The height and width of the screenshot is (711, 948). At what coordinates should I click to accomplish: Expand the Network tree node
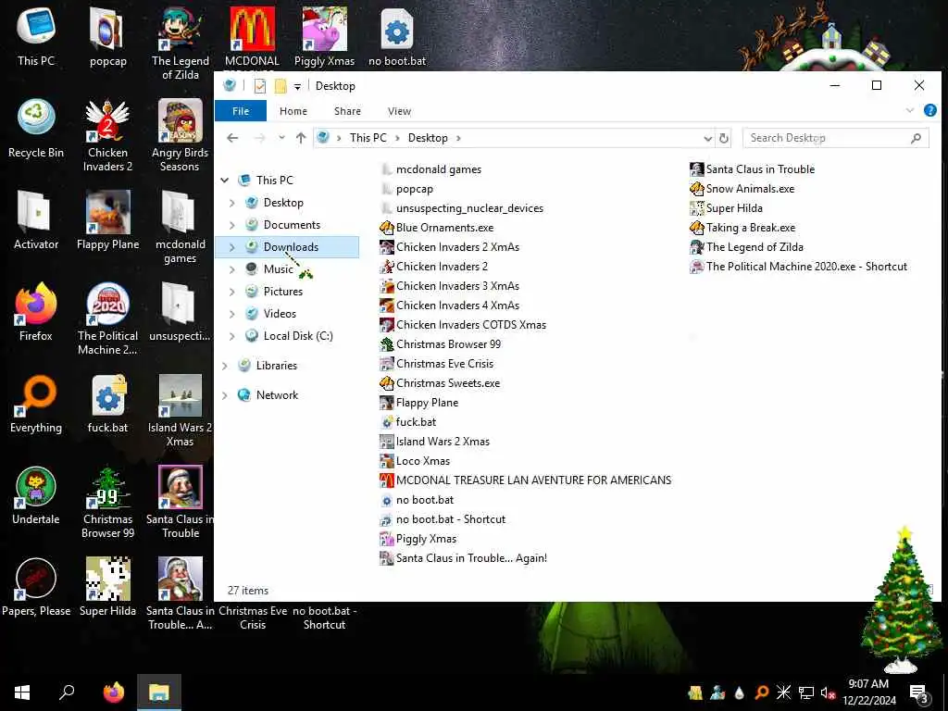tap(225, 395)
